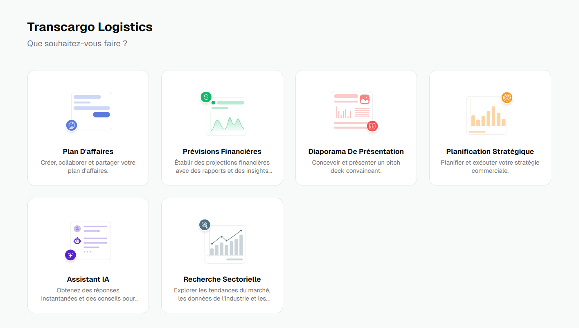The height and width of the screenshot is (328, 579).
Task: Click the orange target icon
Action: click(507, 97)
